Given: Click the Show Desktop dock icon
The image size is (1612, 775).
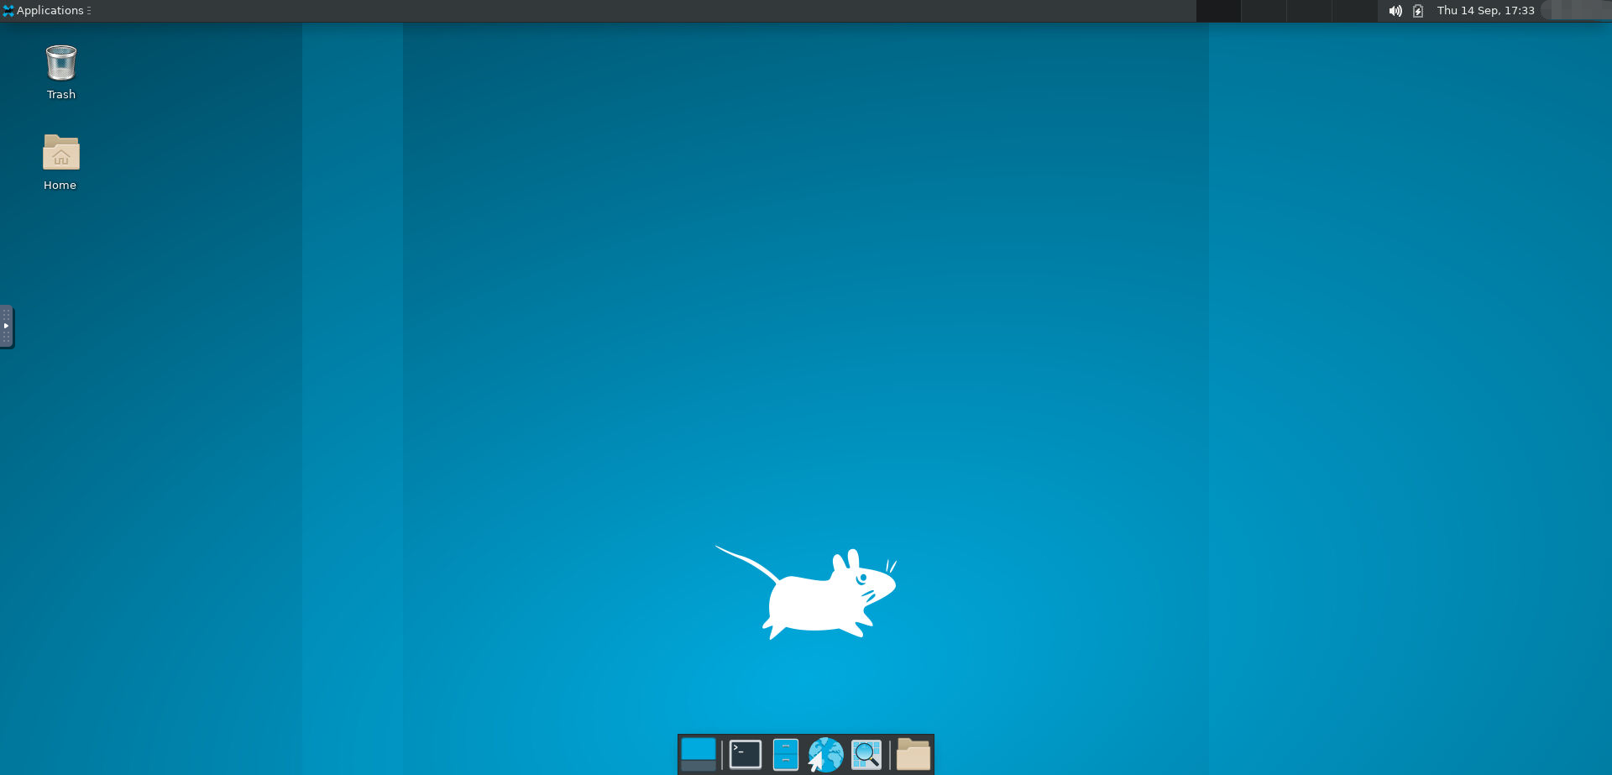Looking at the screenshot, I should point(698,754).
